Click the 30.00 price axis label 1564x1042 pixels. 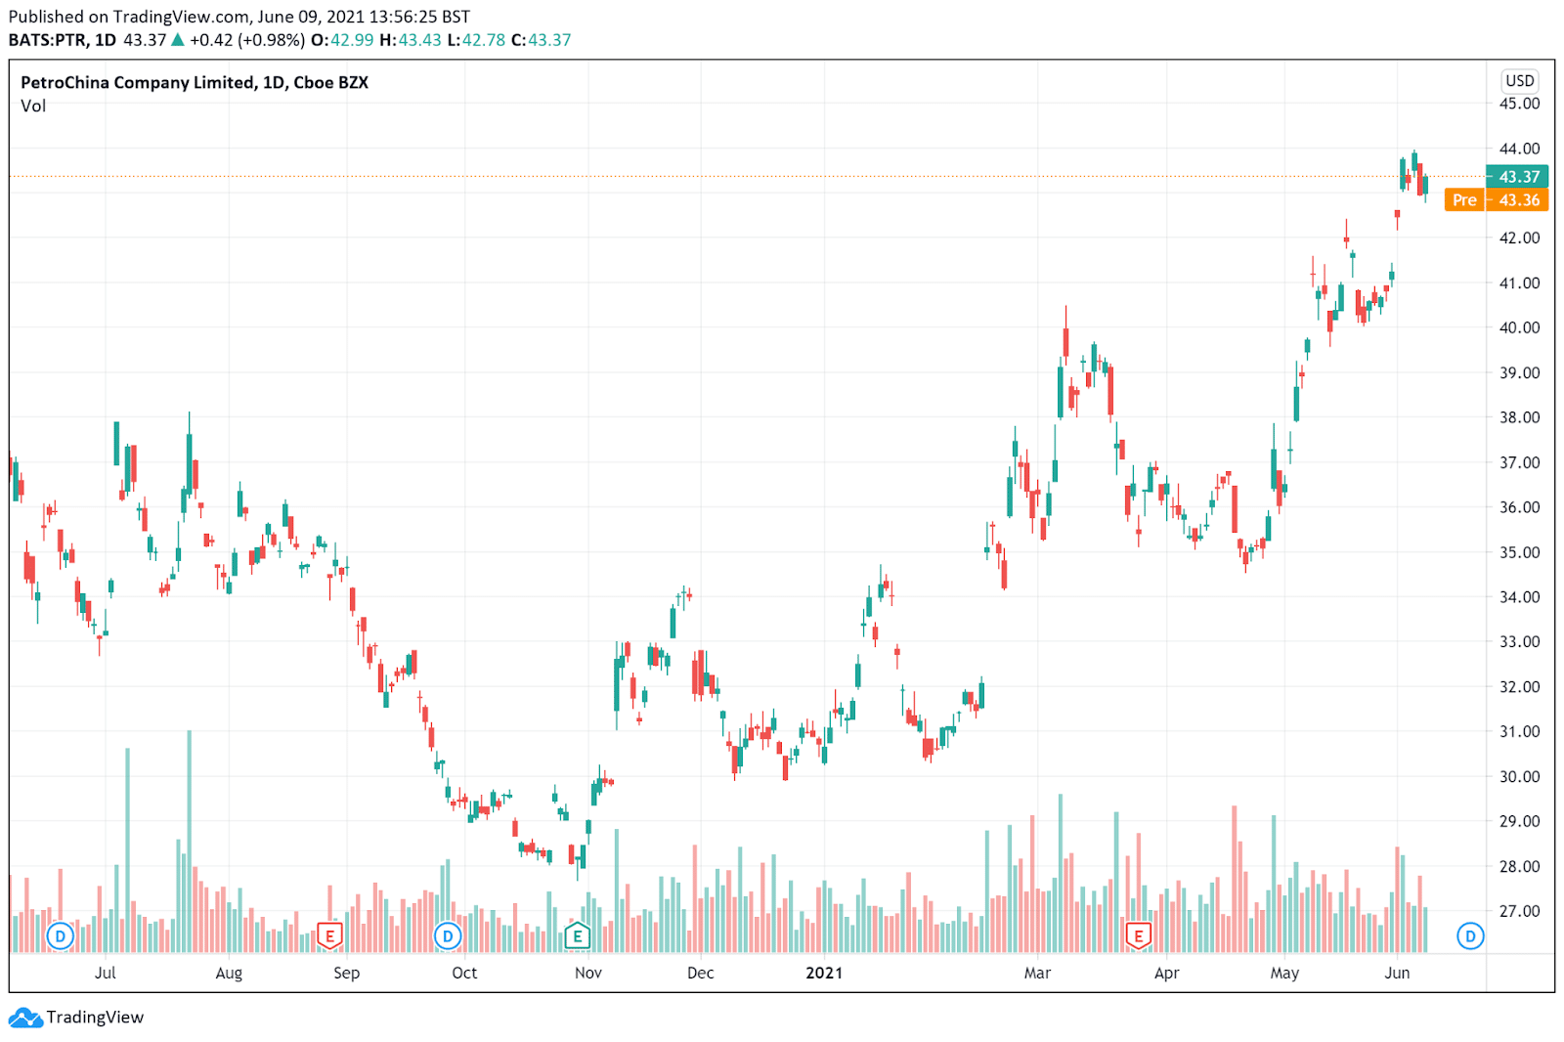[1520, 776]
